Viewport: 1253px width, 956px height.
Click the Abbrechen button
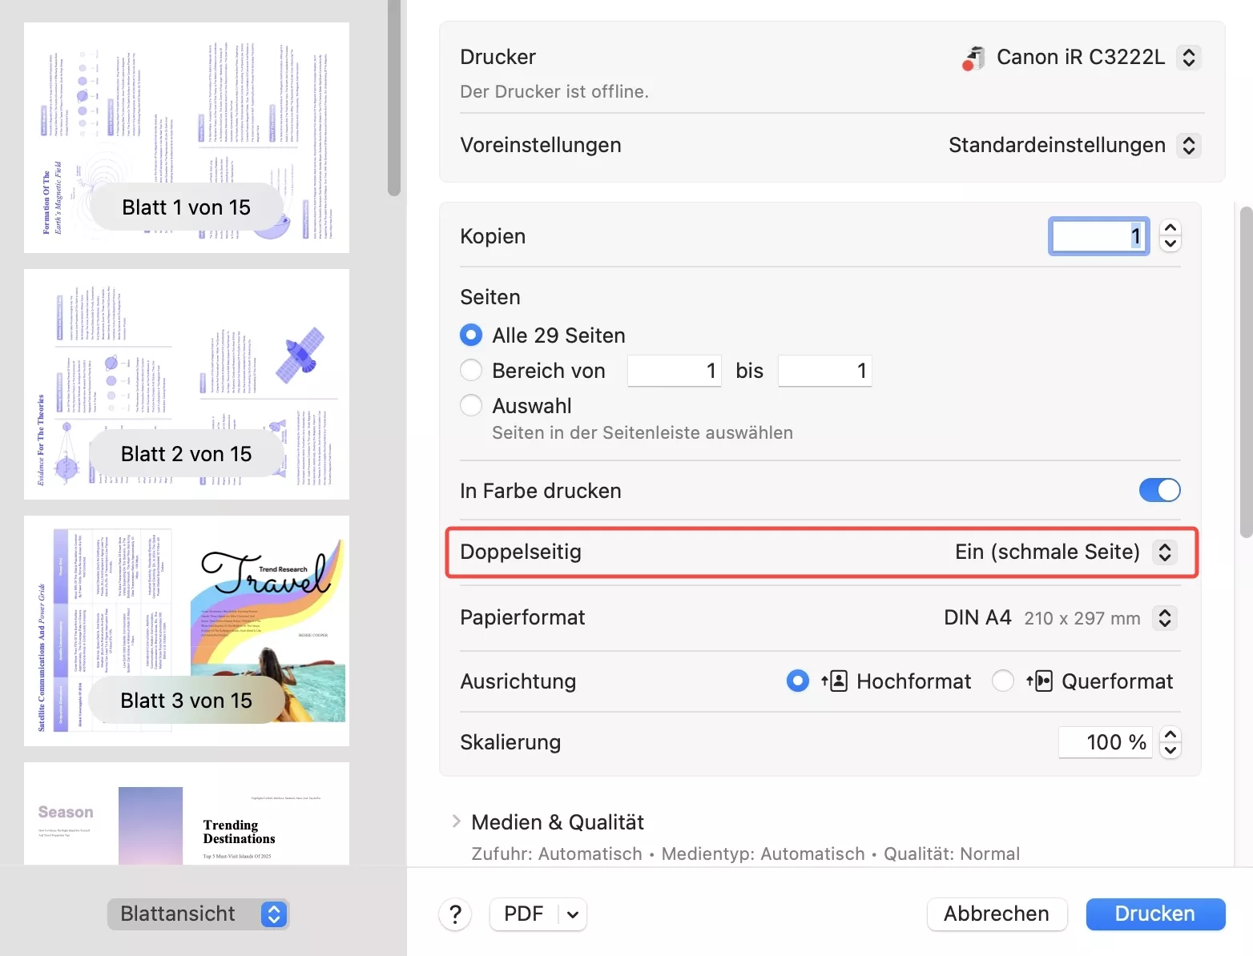pos(996,914)
